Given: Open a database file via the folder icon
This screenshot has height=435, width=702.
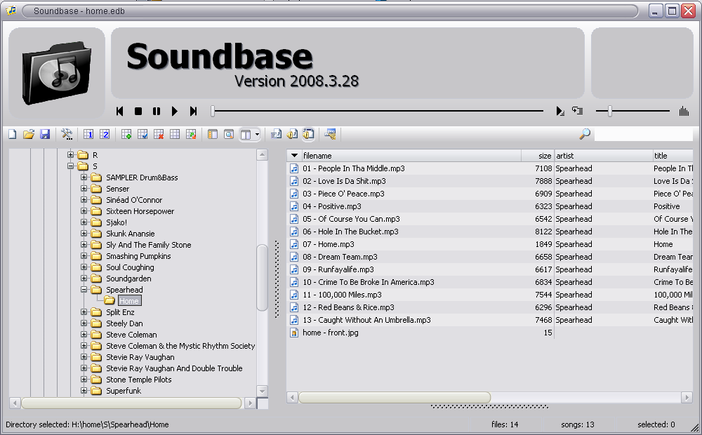Looking at the screenshot, I should click(29, 134).
